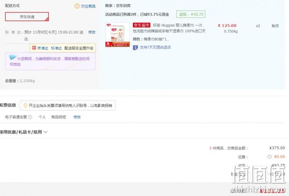The image size is (289, 196).
Task: Click the invoice taxpayer ID tip box
Action: point(68,105)
